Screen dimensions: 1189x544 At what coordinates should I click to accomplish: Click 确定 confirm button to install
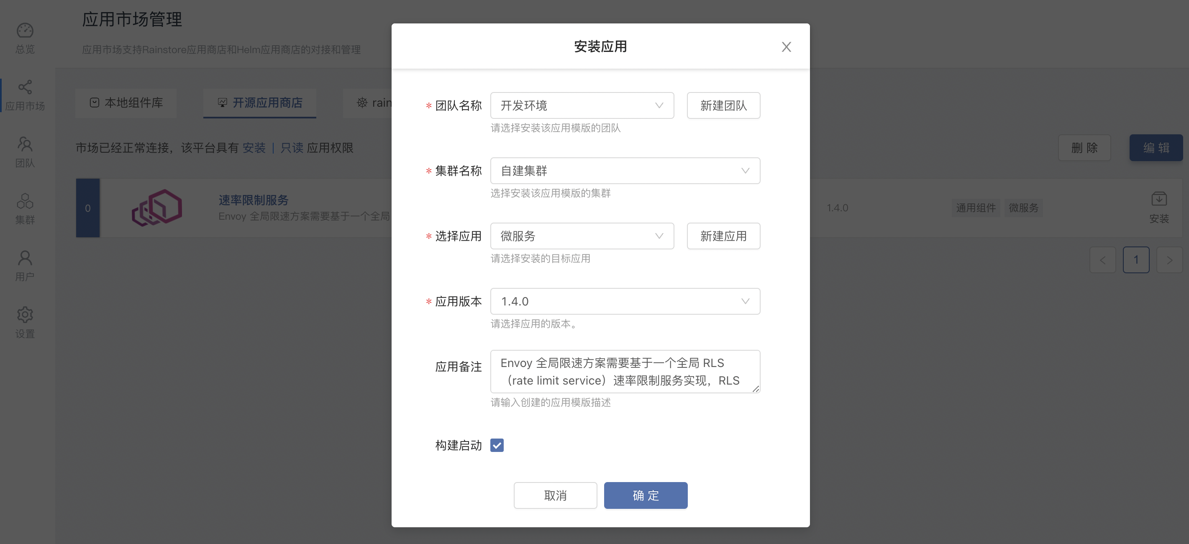pos(645,495)
